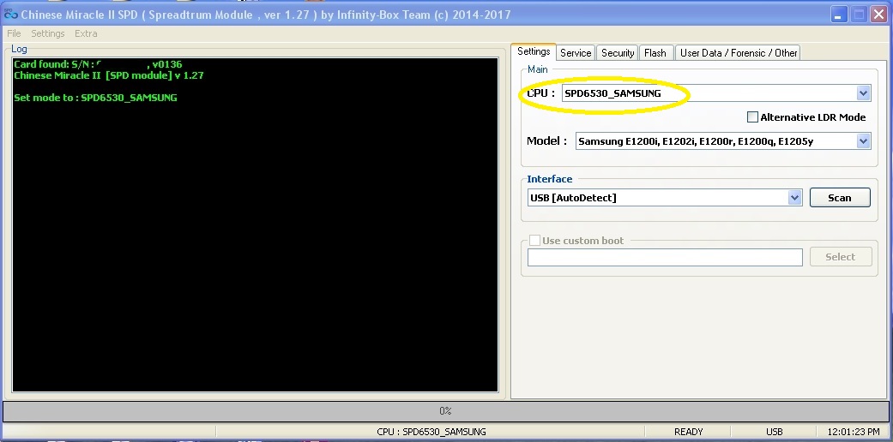Click the Main group label
Image resolution: width=893 pixels, height=442 pixels.
(x=538, y=69)
